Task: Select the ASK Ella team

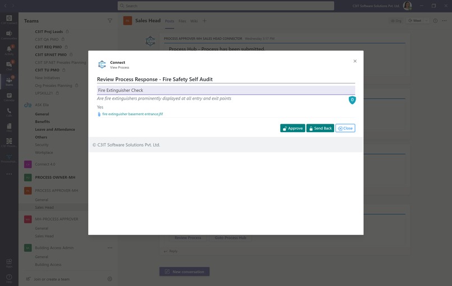Action: pyautogui.click(x=41, y=105)
